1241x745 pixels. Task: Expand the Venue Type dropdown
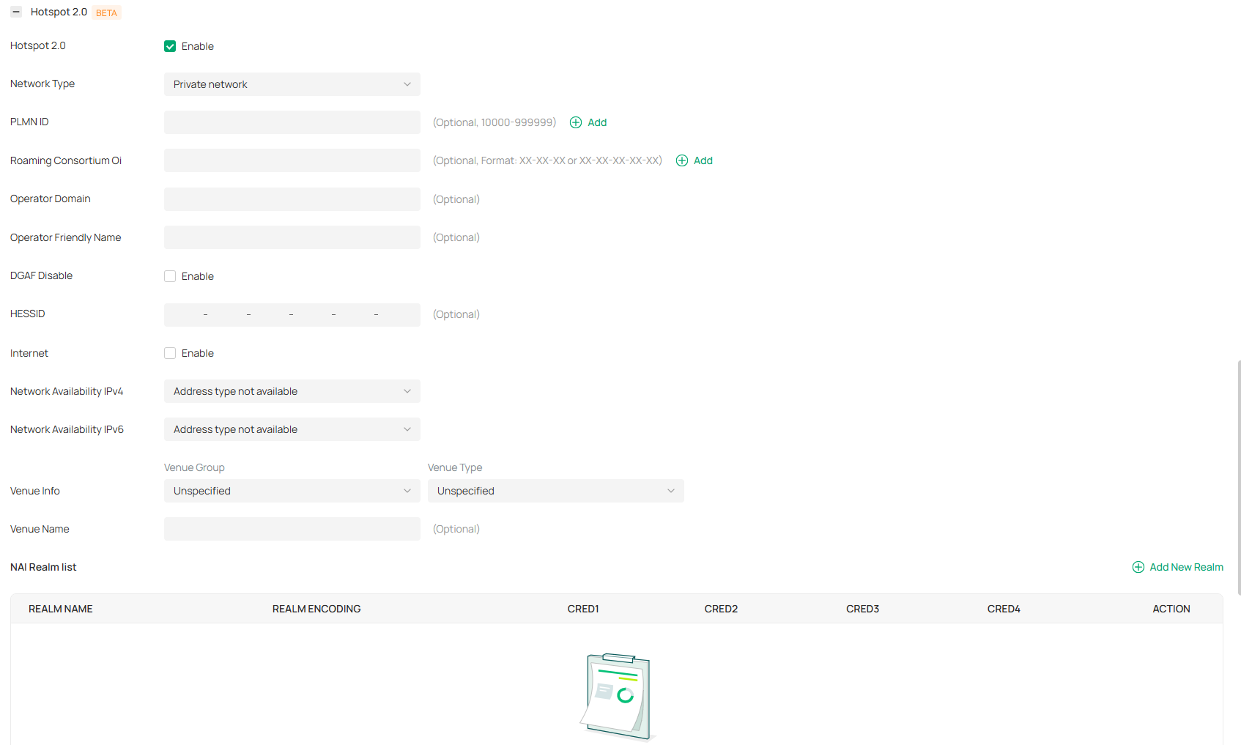(555, 491)
